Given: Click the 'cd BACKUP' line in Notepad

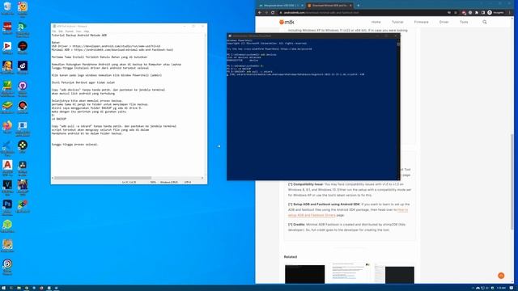Looking at the screenshot, I should pos(59,119).
